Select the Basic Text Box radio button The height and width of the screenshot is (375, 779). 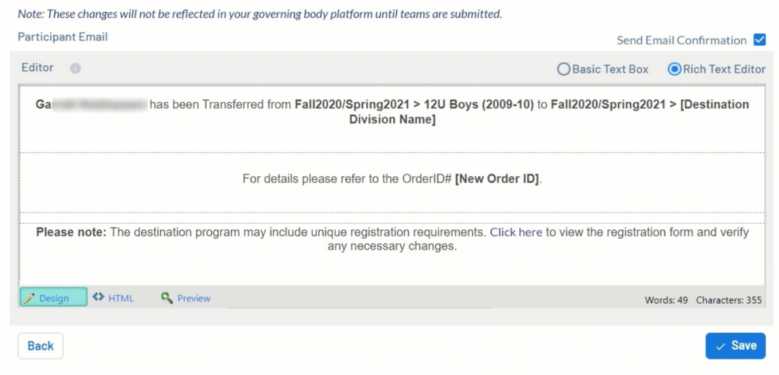564,69
